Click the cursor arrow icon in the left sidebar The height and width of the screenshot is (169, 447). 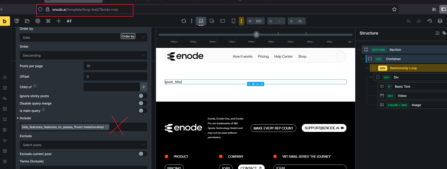pos(5,141)
